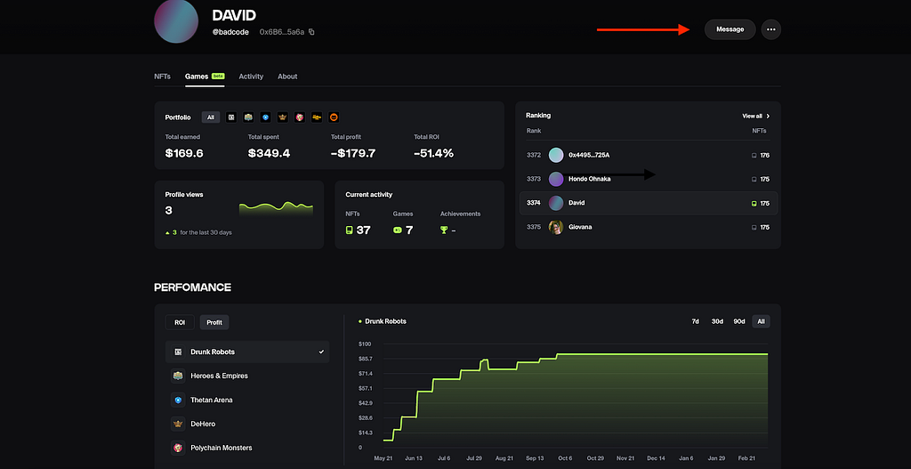Filter portfolio by Polychain Monsters icon

[300, 117]
